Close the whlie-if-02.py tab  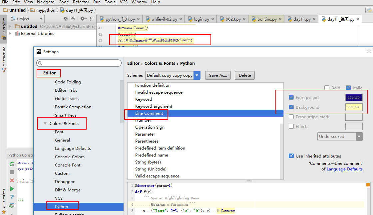coord(181,19)
